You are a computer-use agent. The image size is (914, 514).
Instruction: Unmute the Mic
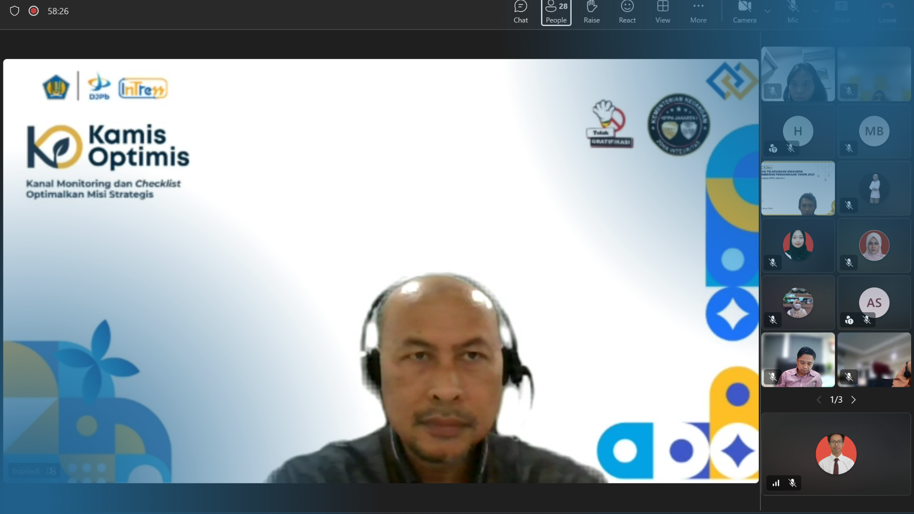793,12
